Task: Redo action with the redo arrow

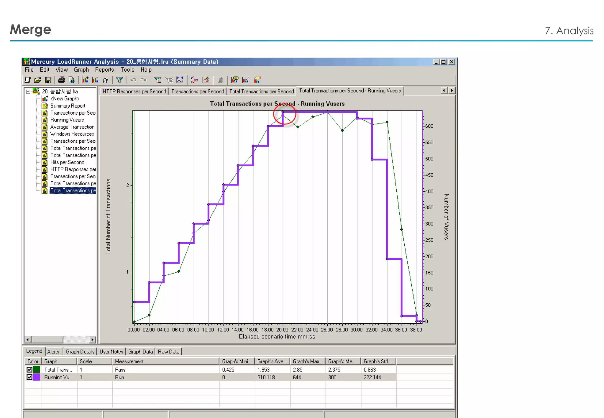Action: pos(143,80)
